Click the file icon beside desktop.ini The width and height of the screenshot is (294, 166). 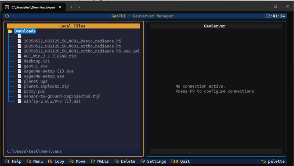(20, 61)
